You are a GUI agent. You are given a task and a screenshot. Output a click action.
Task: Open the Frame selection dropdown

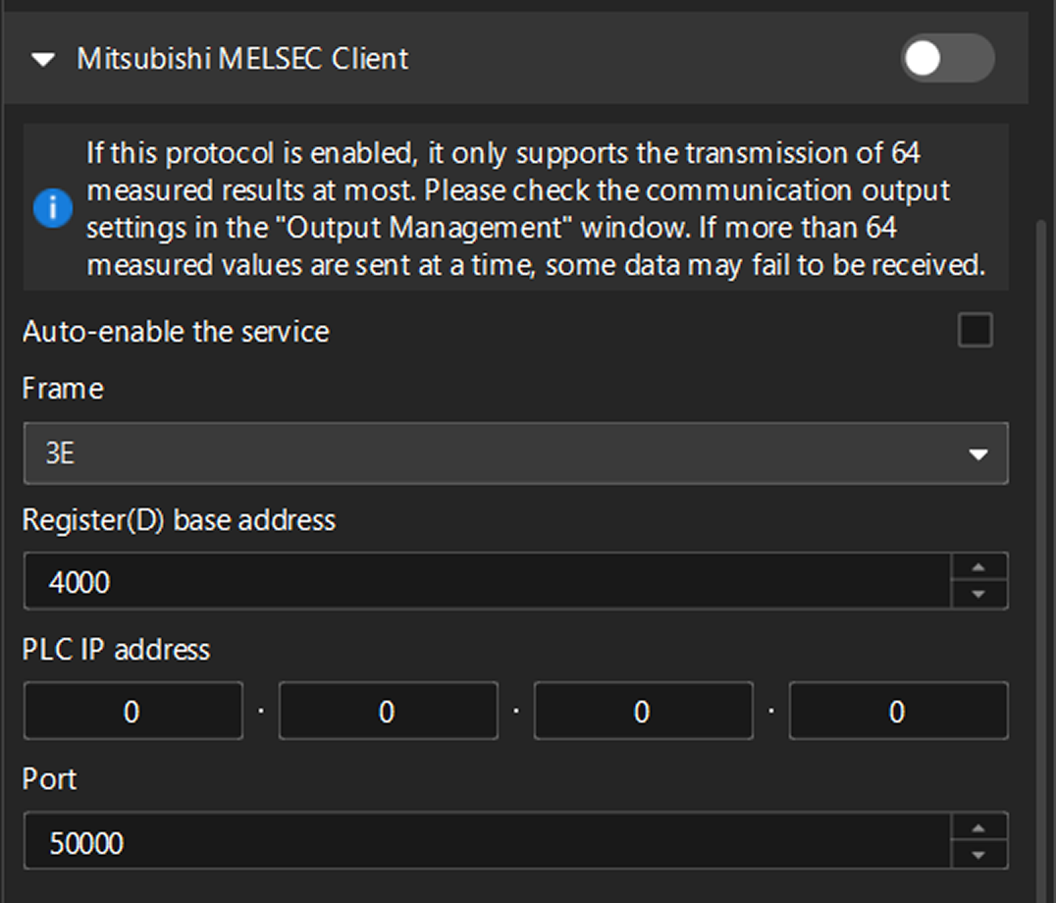(515, 453)
